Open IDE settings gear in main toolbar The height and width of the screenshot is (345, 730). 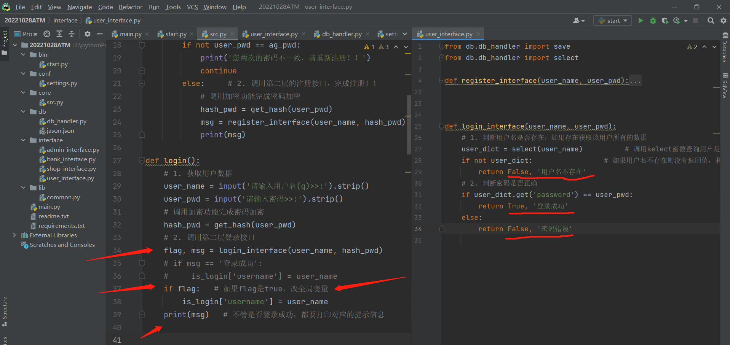coord(723,21)
